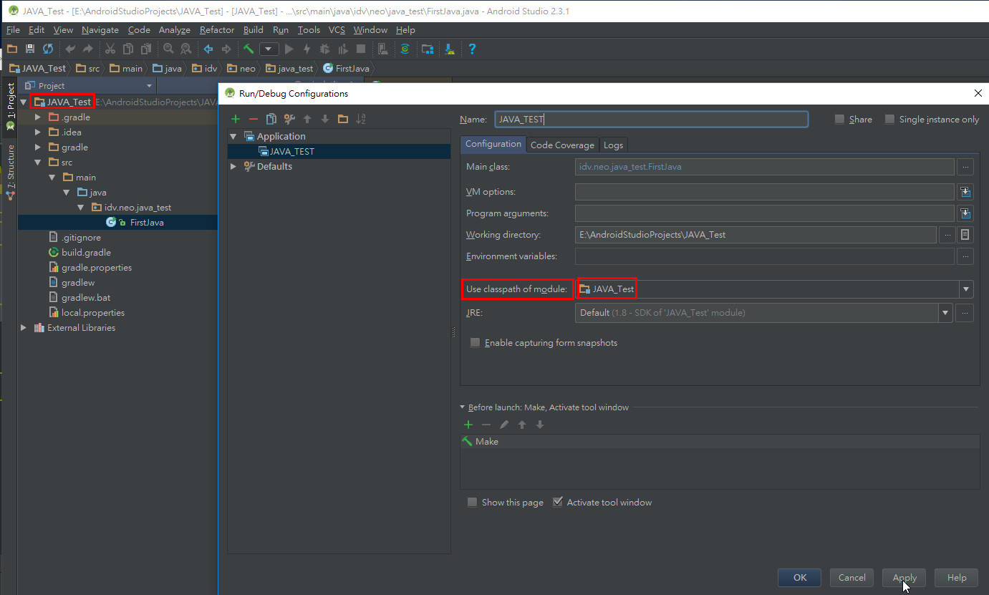Open Use classpath of module dropdown
989x595 pixels.
[x=967, y=289]
